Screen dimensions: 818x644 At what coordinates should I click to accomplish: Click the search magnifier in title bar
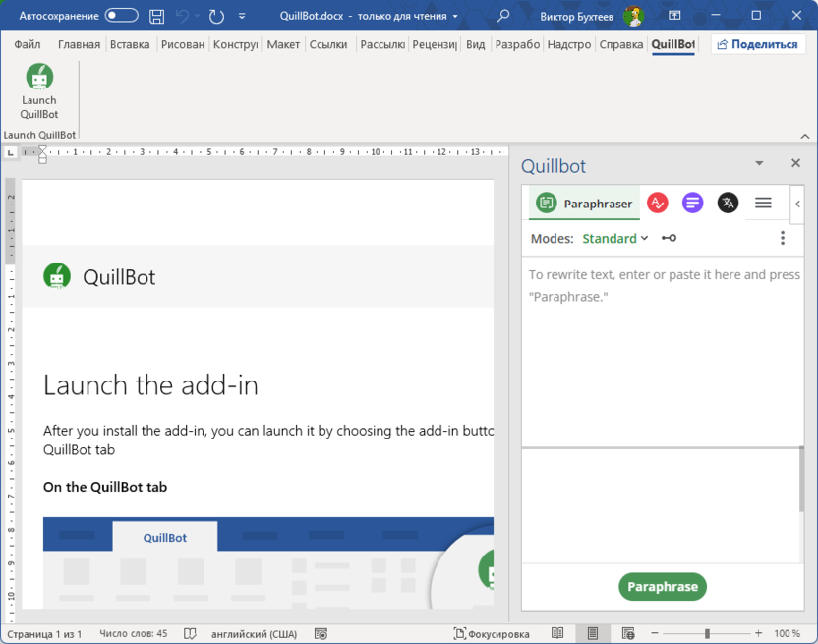pos(503,16)
